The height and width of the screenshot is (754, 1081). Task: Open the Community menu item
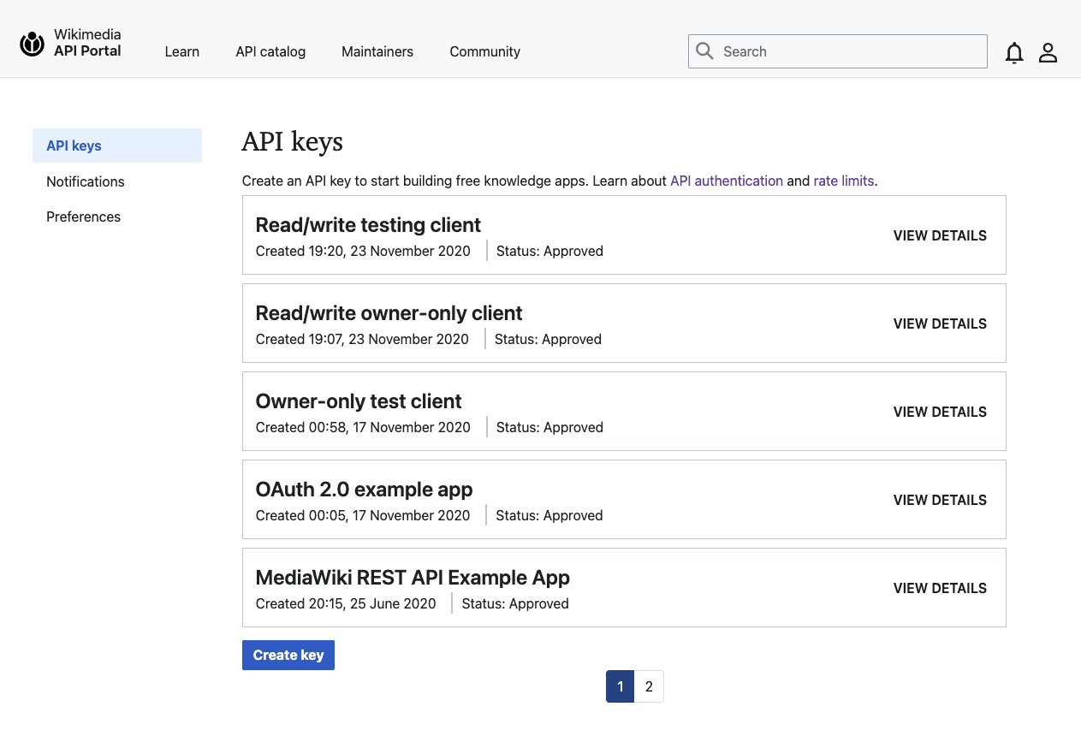tap(485, 51)
